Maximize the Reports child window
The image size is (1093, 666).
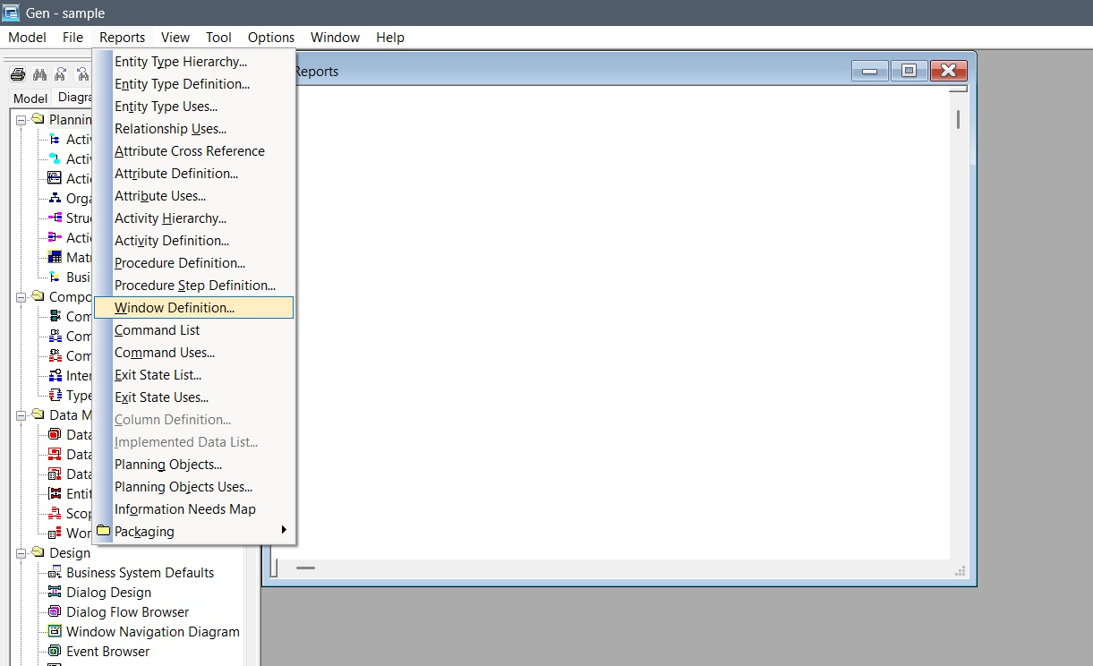coord(909,71)
